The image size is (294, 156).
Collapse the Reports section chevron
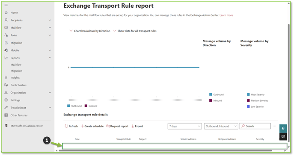point(50,58)
